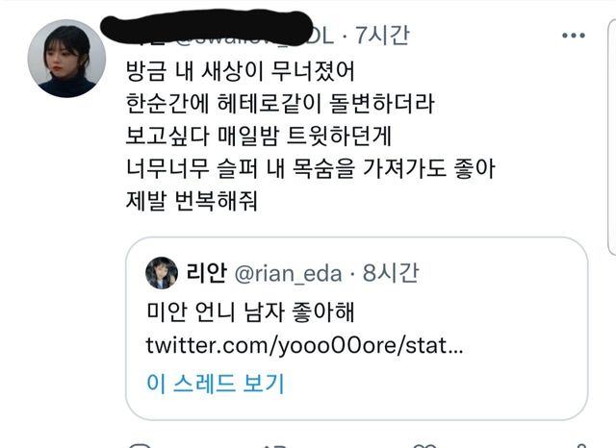Click the display name 리안
616x448 pixels.
pyautogui.click(x=207, y=273)
